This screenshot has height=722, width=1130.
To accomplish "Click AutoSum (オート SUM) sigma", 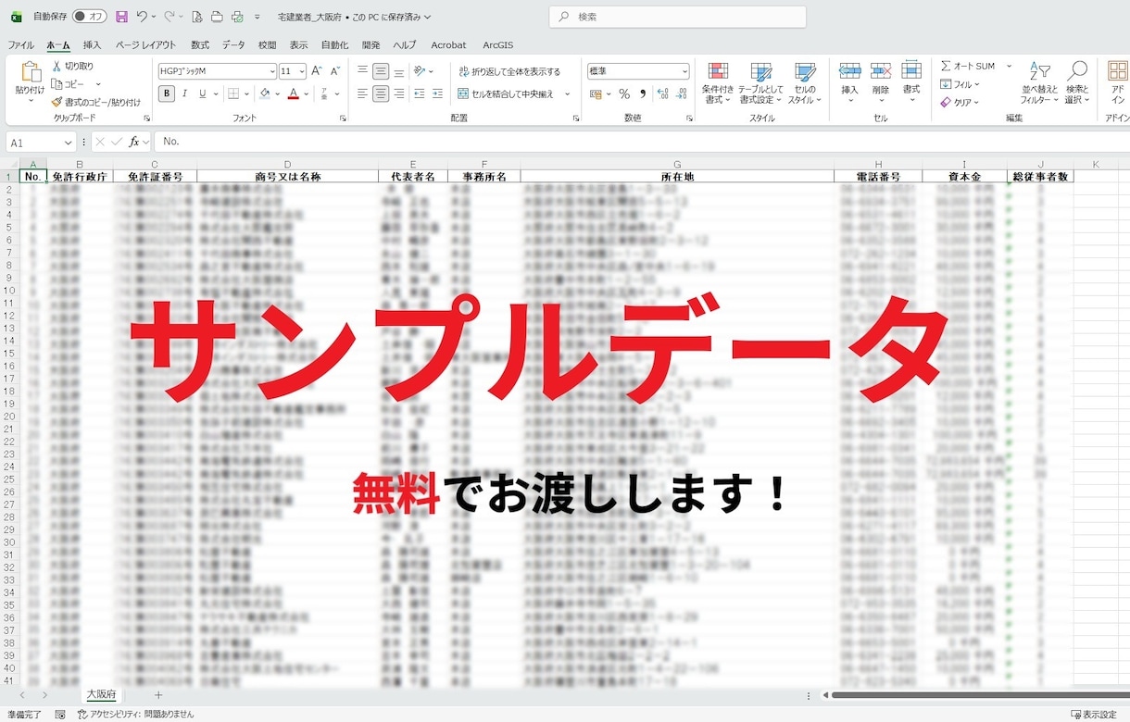I will tap(967, 66).
